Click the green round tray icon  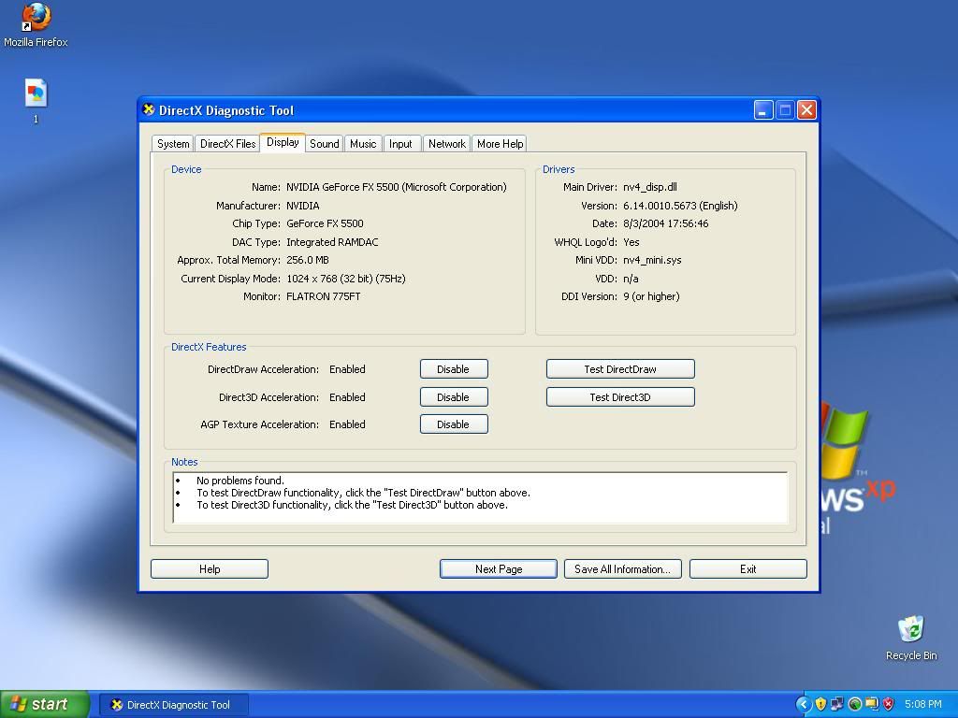854,705
